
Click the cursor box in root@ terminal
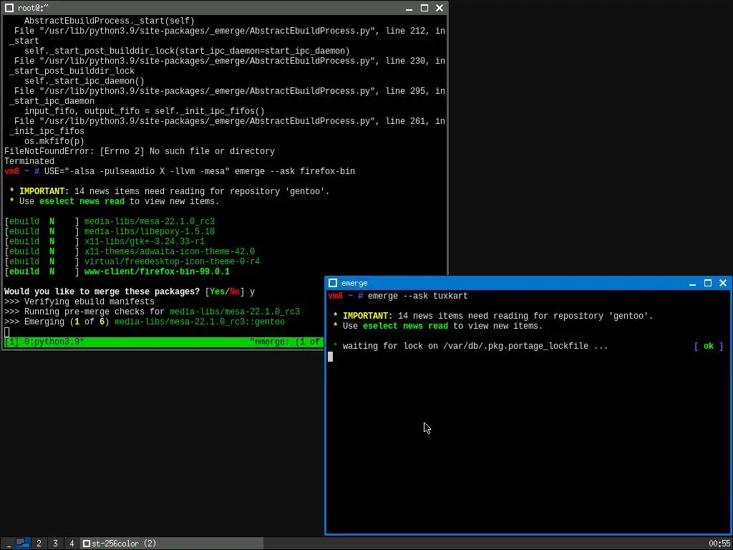click(x=6, y=332)
